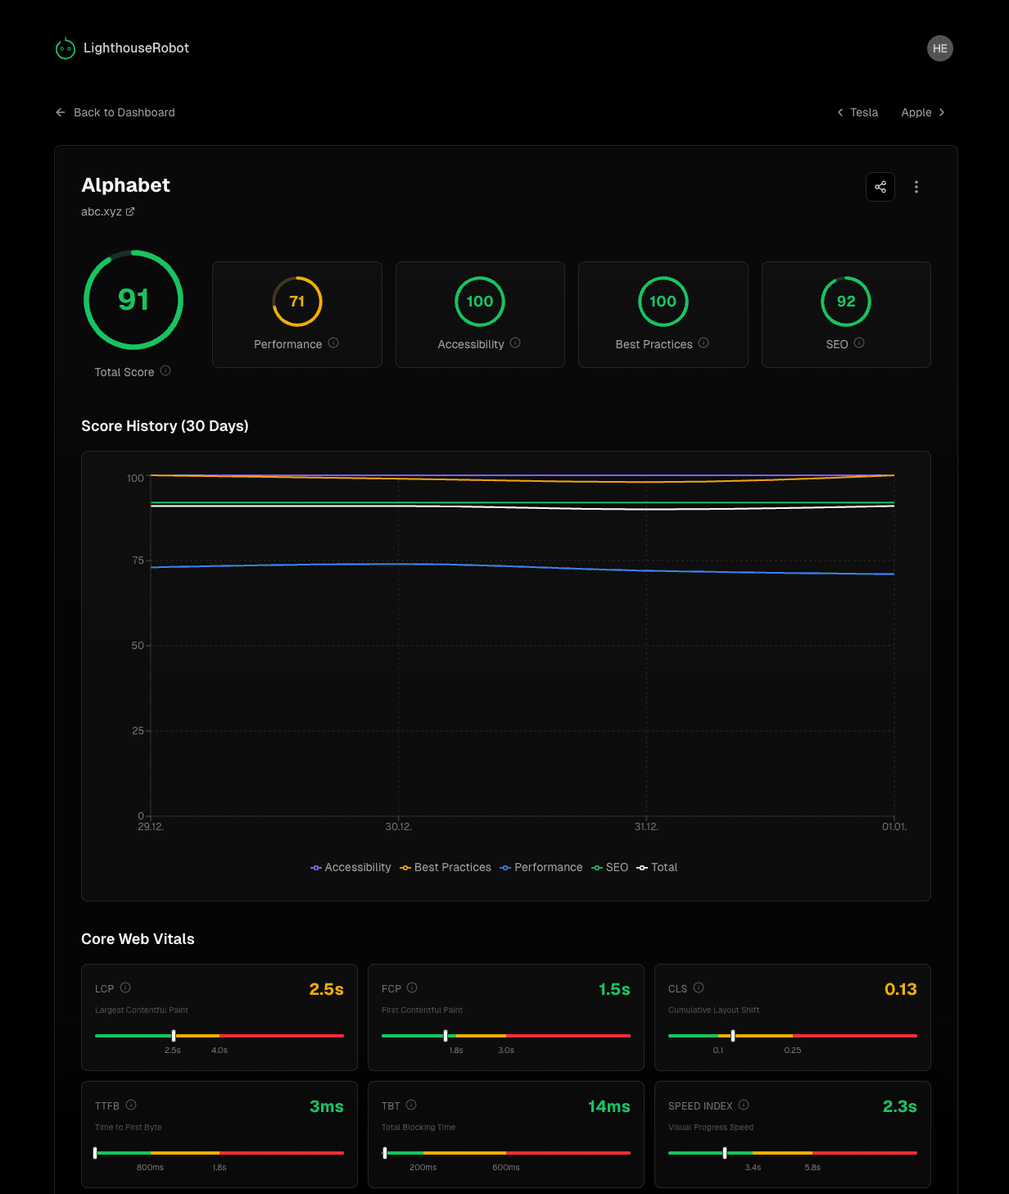Click the info icon next to Total Score
1009x1194 pixels.
166,371
